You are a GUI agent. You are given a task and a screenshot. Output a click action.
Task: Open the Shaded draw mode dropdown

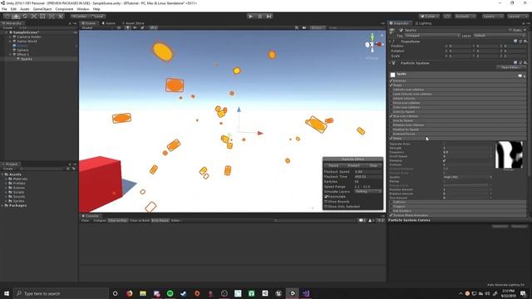point(97,27)
